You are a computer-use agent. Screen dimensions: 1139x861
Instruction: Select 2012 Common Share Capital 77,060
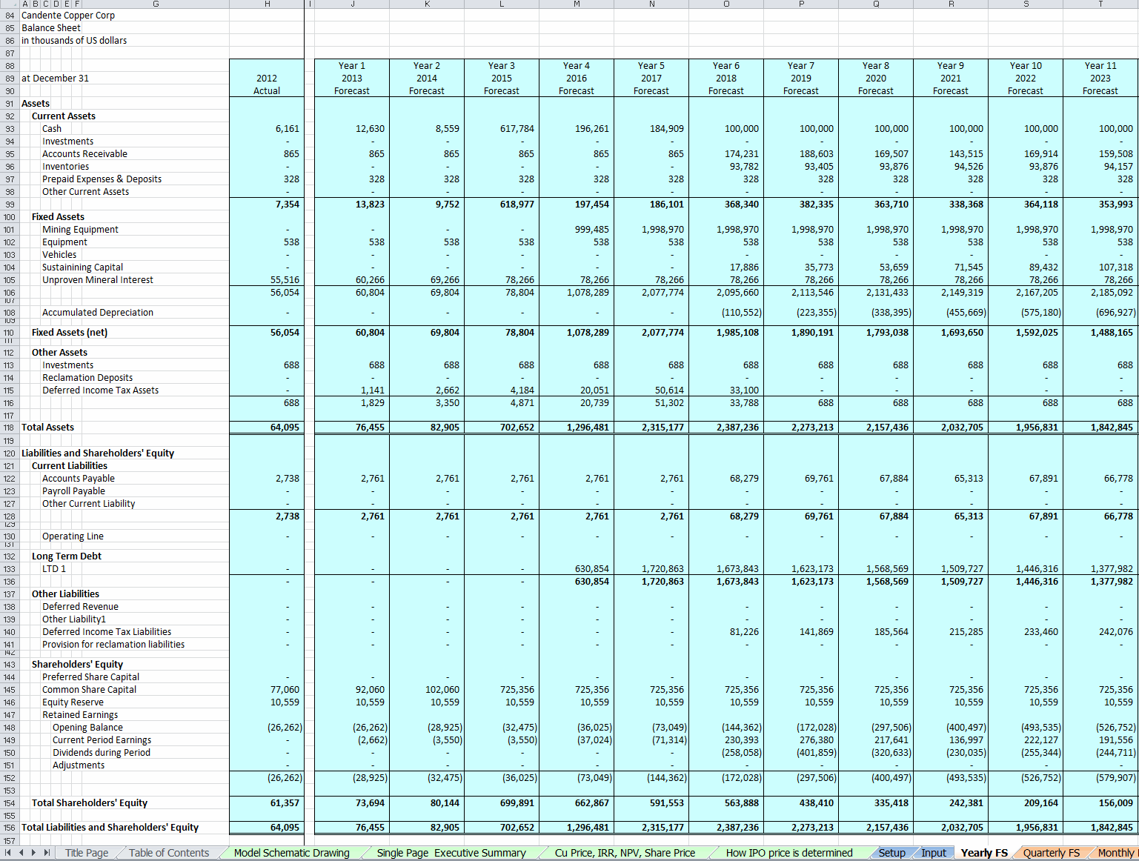click(x=267, y=690)
